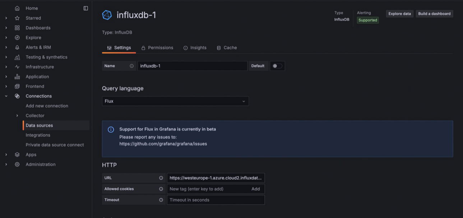Expand the Collector submenu chevron

(x=17, y=116)
